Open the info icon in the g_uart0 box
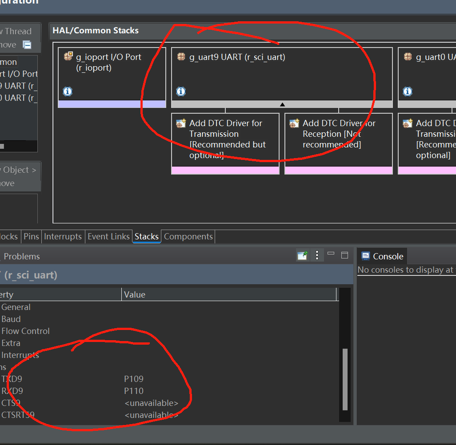This screenshot has height=445, width=456. [408, 91]
